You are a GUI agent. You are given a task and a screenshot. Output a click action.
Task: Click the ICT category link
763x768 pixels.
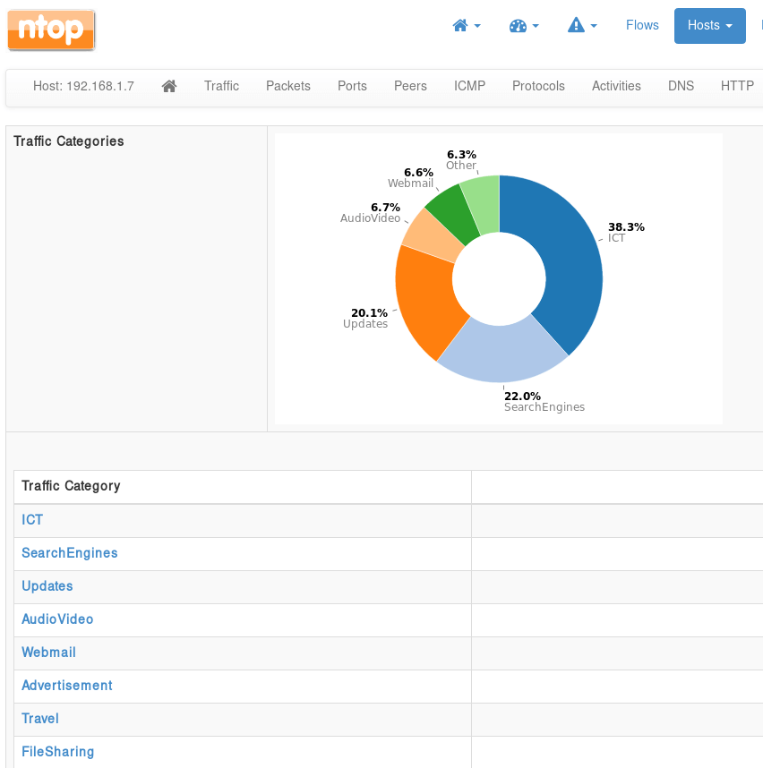[x=32, y=520]
